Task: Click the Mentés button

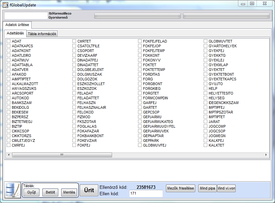Action: point(69,192)
